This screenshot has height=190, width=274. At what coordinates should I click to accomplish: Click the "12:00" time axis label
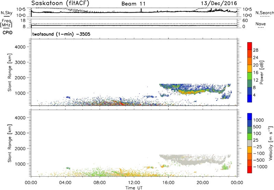(x=134, y=183)
